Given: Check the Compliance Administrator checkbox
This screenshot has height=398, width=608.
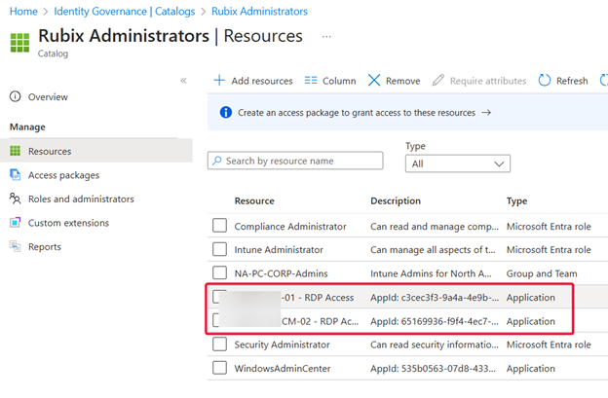Looking at the screenshot, I should 219,226.
